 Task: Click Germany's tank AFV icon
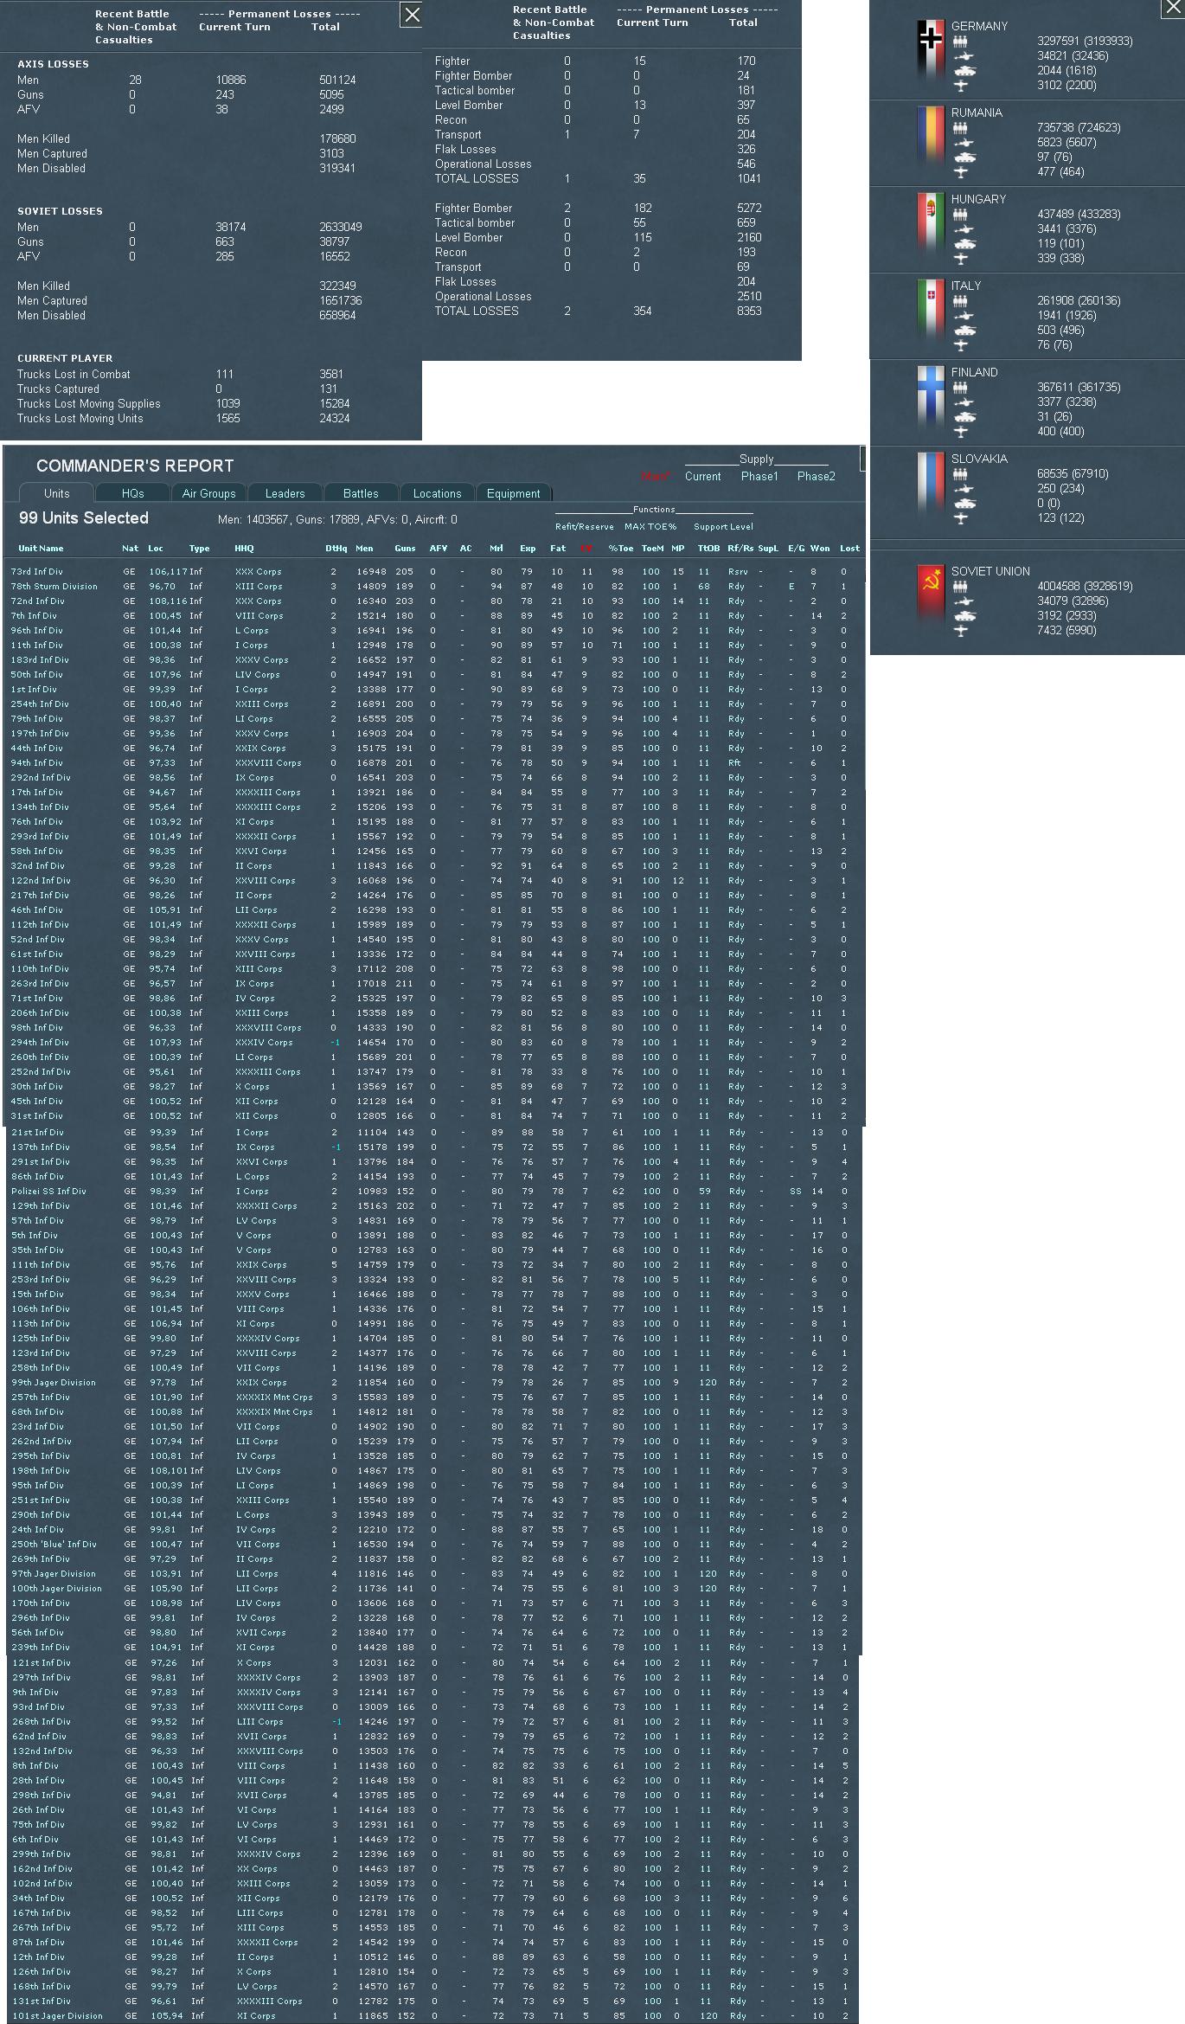[964, 71]
